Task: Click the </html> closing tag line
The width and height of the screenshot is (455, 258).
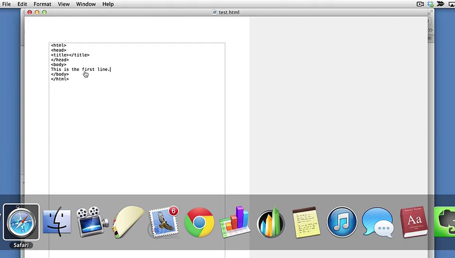Action: (60, 79)
